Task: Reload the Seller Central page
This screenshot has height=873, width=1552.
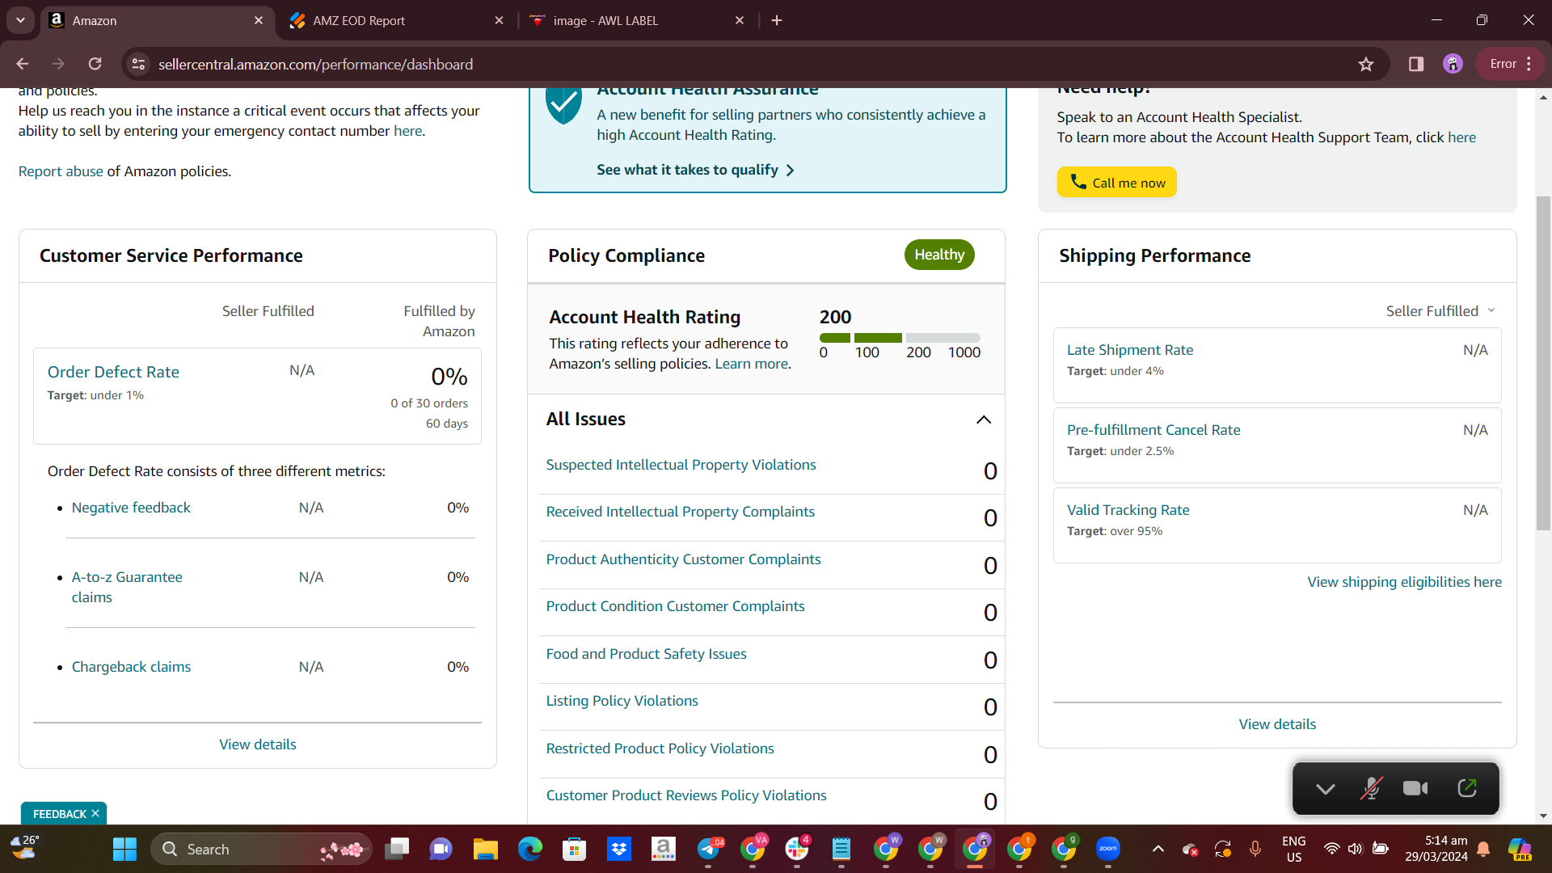Action: (95, 64)
